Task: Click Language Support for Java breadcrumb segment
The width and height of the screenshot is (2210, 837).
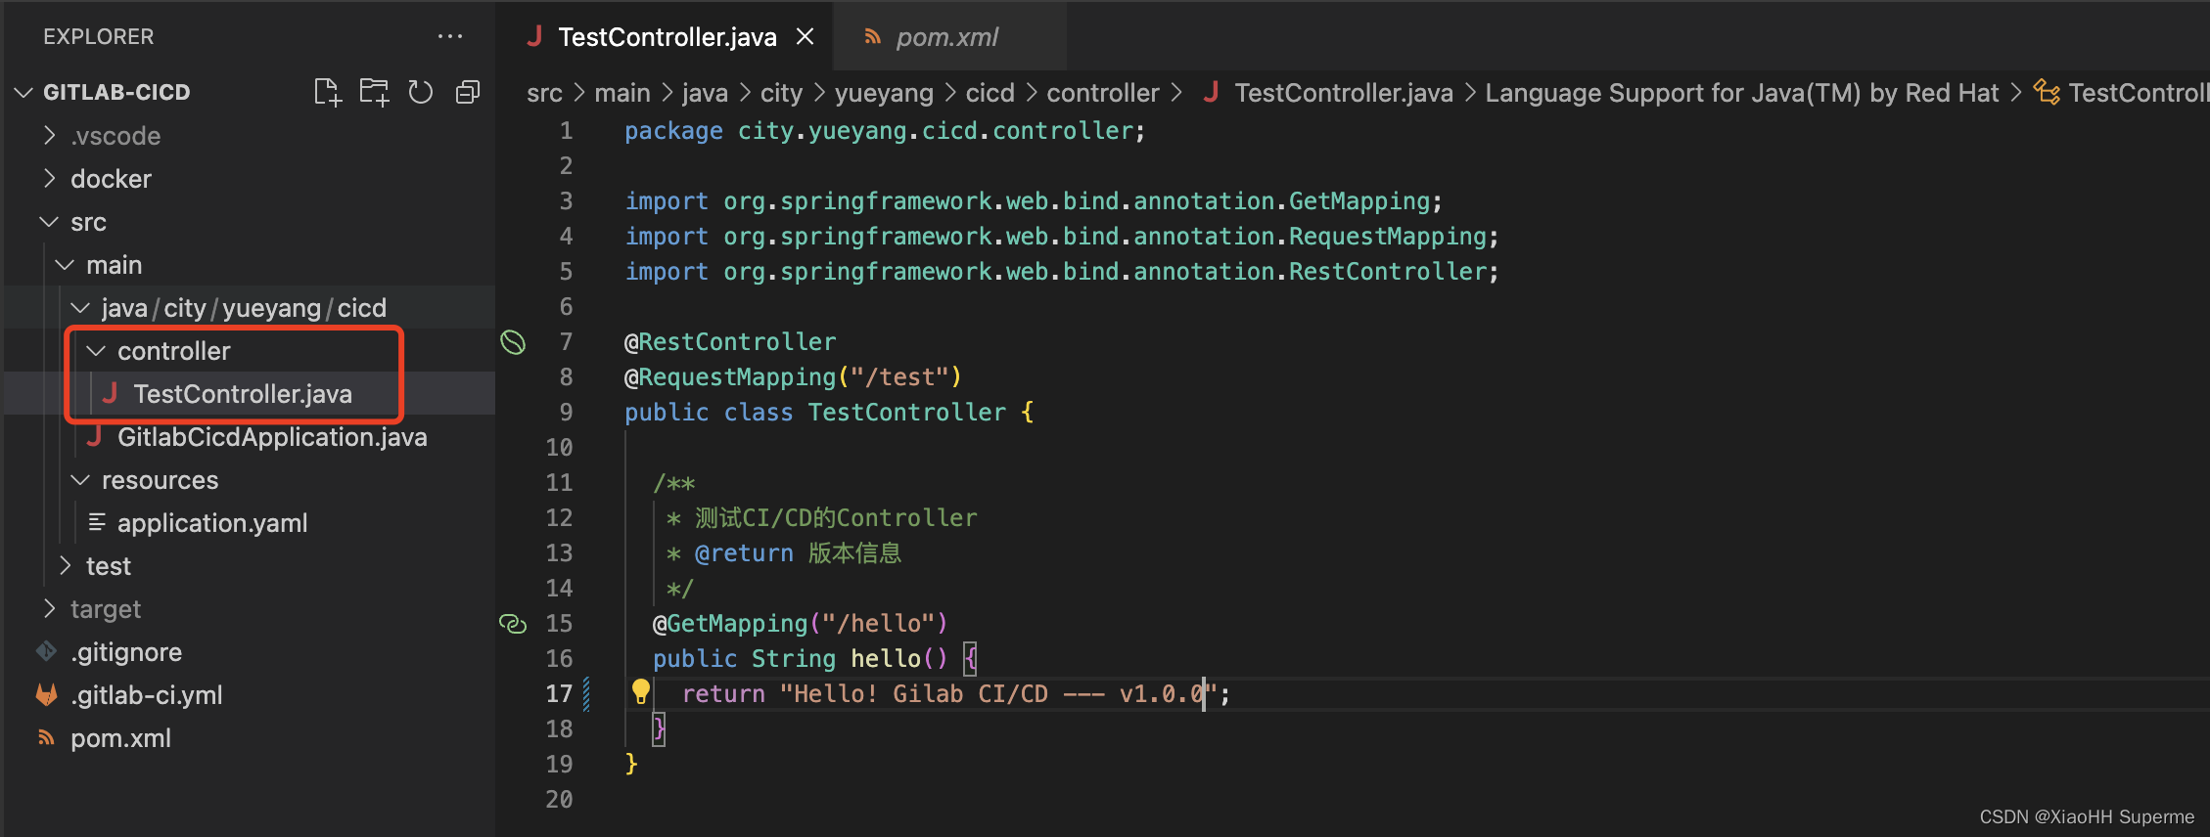Action: coord(1742,93)
